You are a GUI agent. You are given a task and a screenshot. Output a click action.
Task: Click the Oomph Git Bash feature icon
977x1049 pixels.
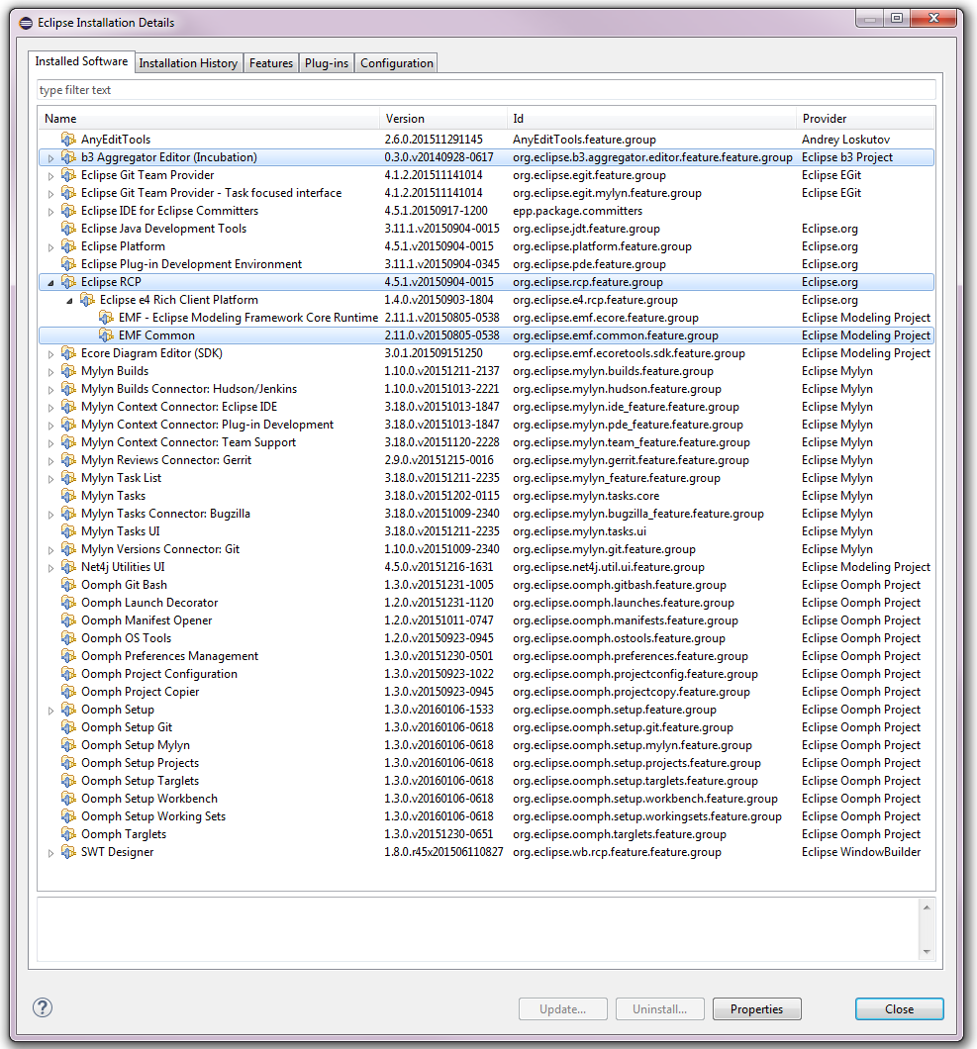[68, 585]
